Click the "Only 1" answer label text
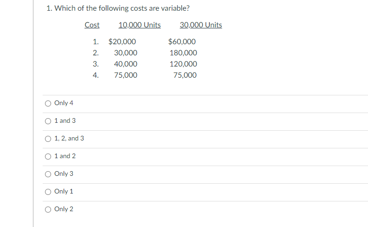The image size is (368, 227). [64, 191]
